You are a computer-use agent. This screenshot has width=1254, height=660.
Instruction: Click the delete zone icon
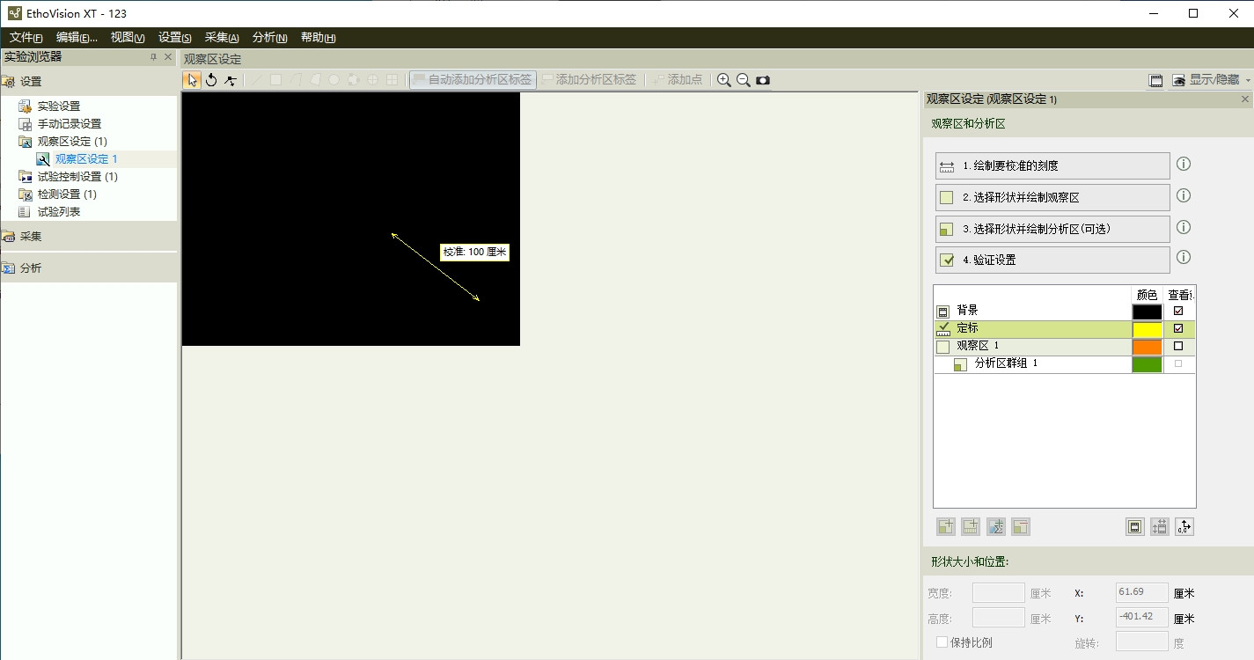(1021, 526)
